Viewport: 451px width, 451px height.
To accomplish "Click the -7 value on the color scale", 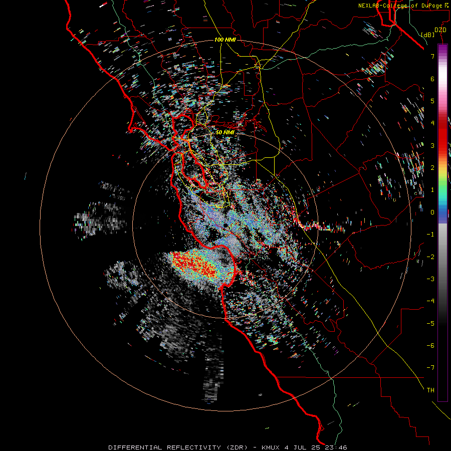I will point(430,368).
